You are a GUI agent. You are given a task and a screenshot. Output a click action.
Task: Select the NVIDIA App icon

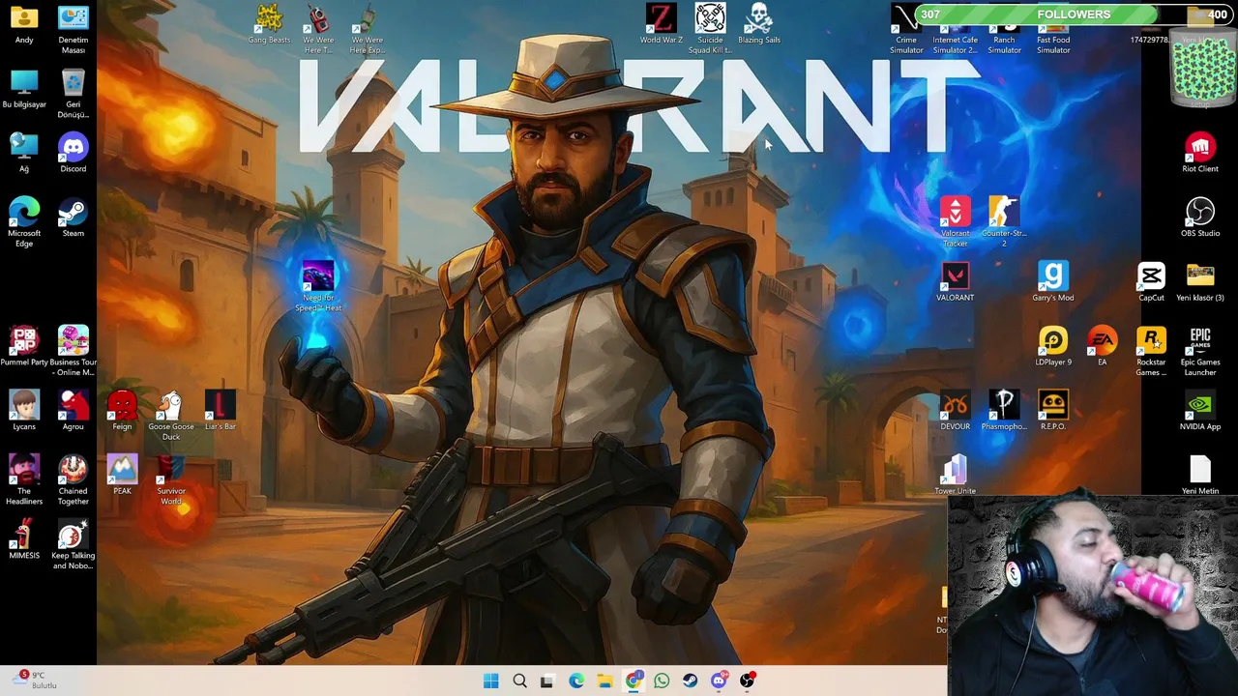coord(1200,411)
